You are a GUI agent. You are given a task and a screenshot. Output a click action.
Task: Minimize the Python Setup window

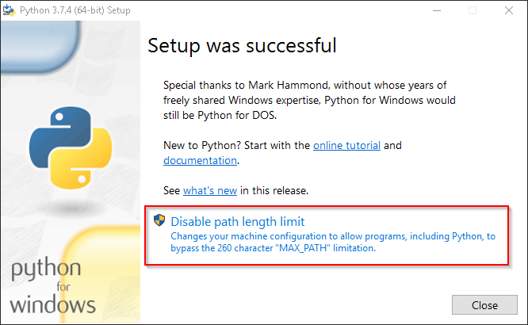[435, 10]
